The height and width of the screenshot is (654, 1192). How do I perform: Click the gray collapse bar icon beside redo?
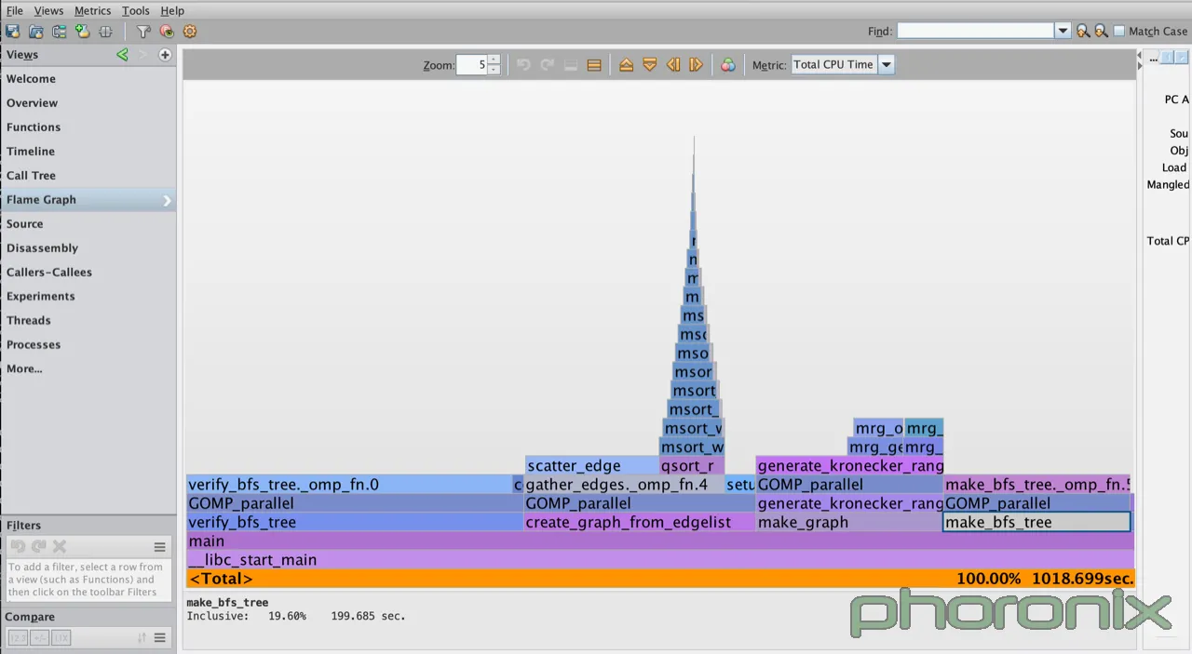[x=571, y=65]
